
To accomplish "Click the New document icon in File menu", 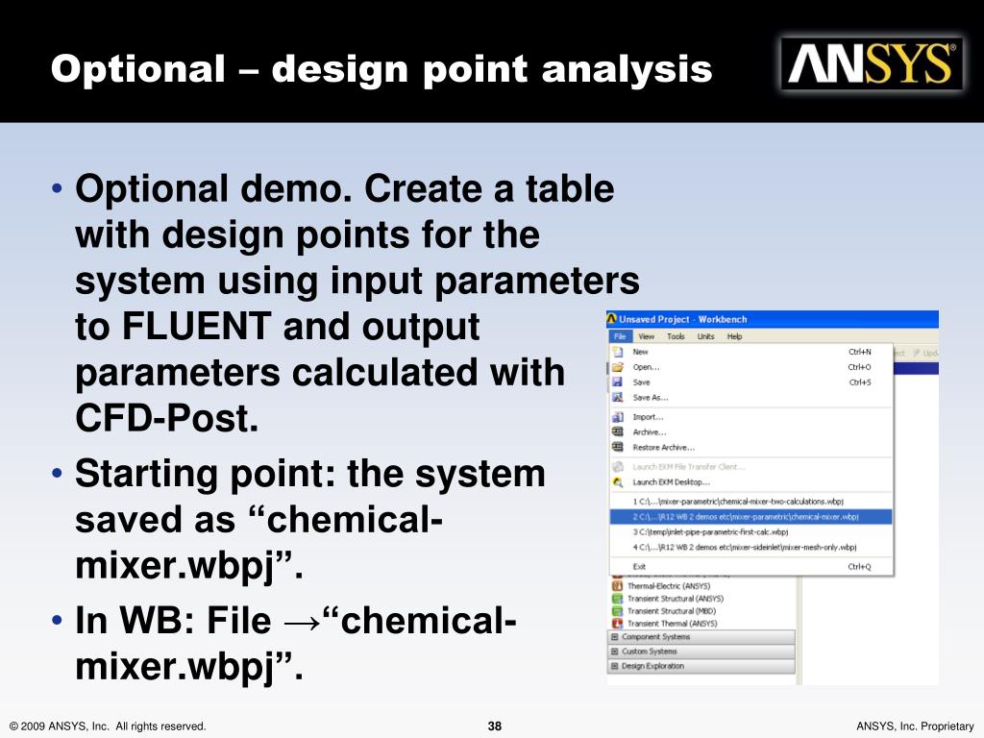I will tap(618, 352).
